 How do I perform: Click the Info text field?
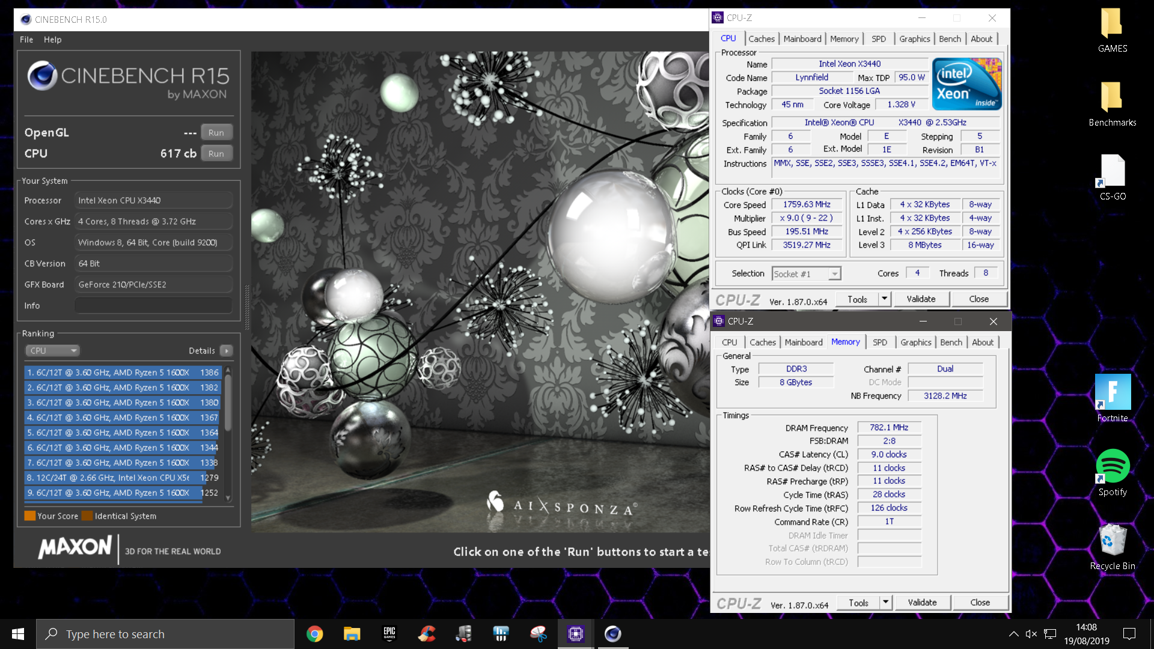click(153, 305)
